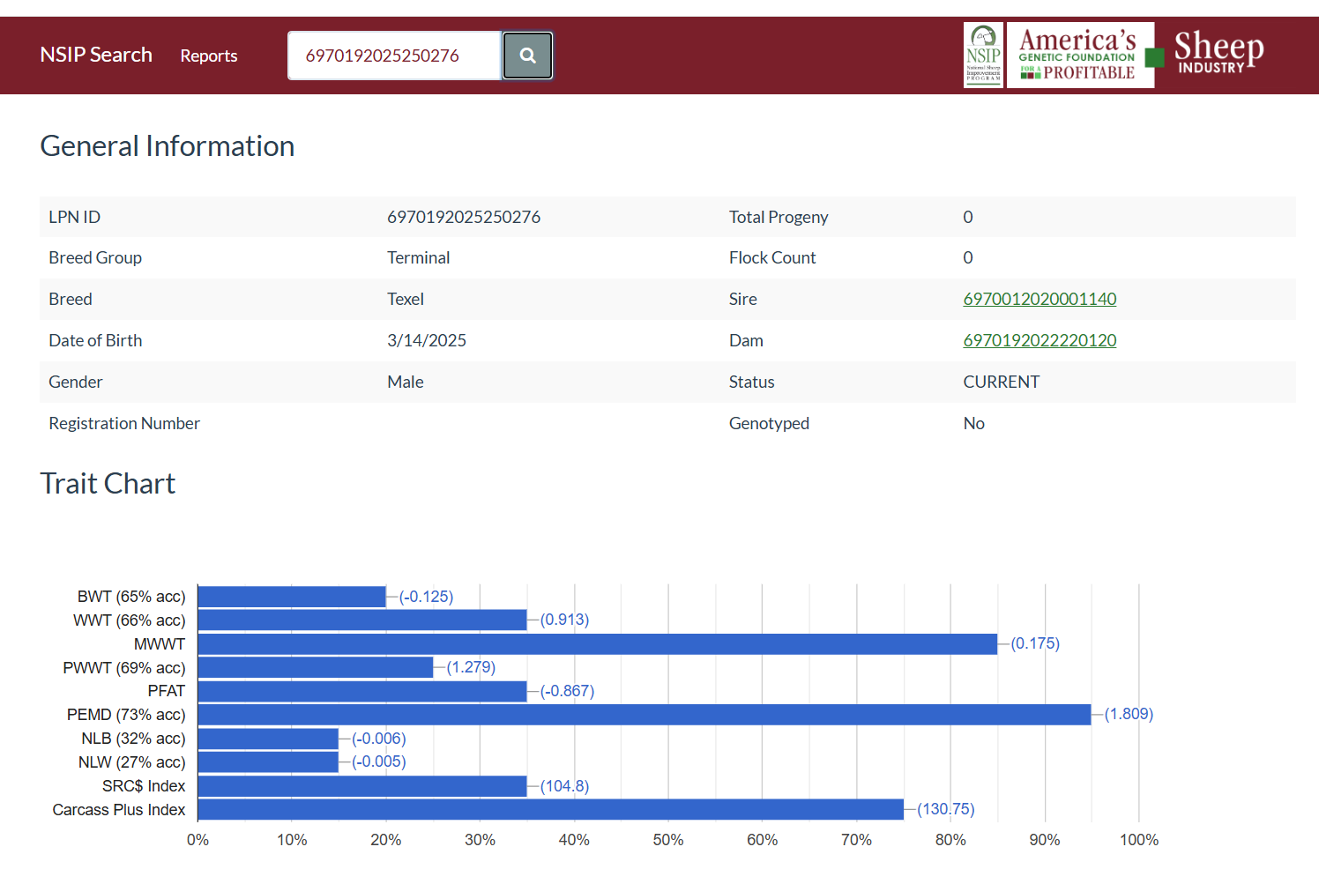Select the PEMD bar in the chart
The height and width of the screenshot is (884, 1319).
[644, 714]
